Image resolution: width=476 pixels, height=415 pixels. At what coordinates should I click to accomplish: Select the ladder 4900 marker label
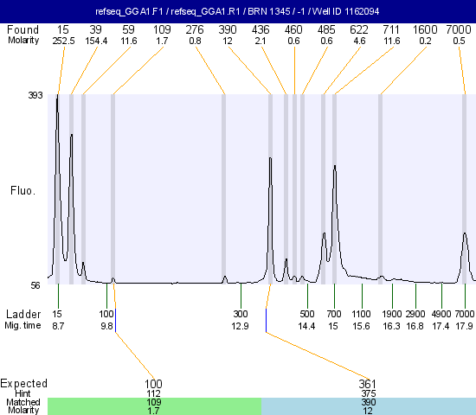click(441, 314)
